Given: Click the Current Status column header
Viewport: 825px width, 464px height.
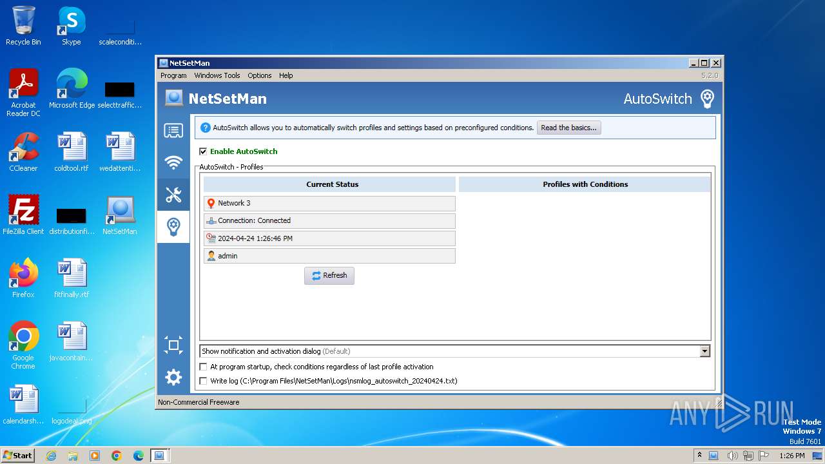Looking at the screenshot, I should (x=329, y=184).
